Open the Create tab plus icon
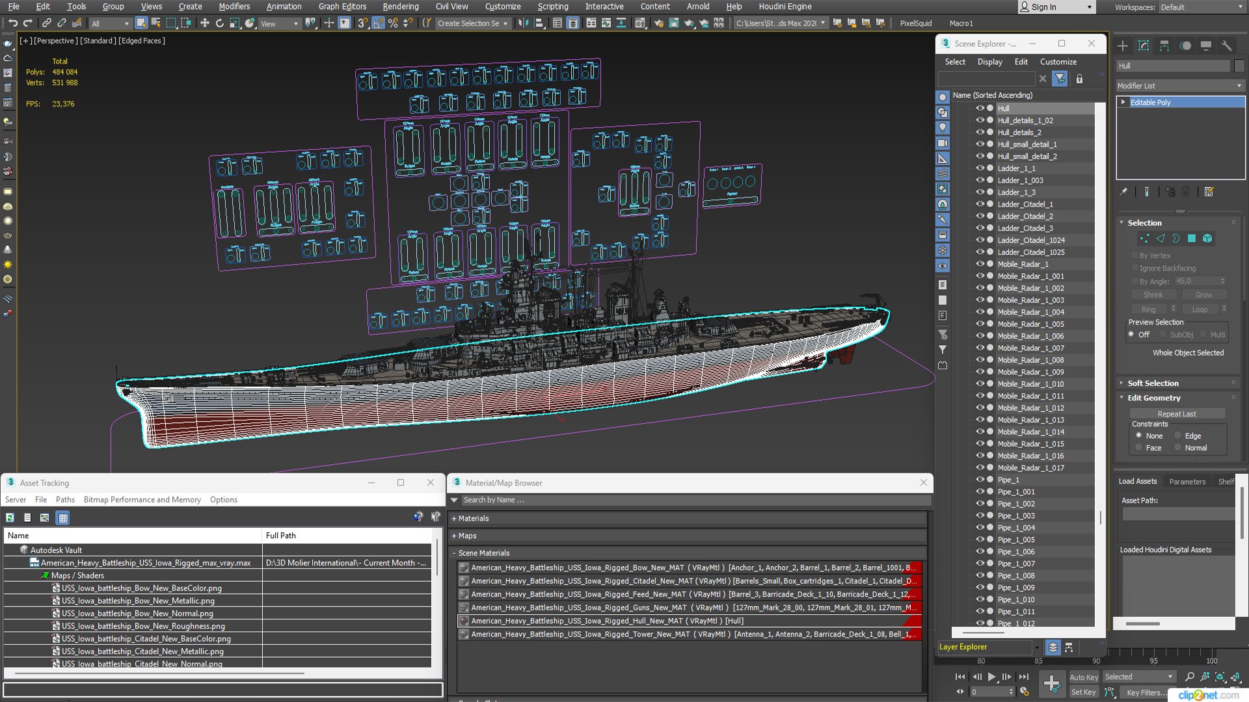 pyautogui.click(x=1123, y=45)
